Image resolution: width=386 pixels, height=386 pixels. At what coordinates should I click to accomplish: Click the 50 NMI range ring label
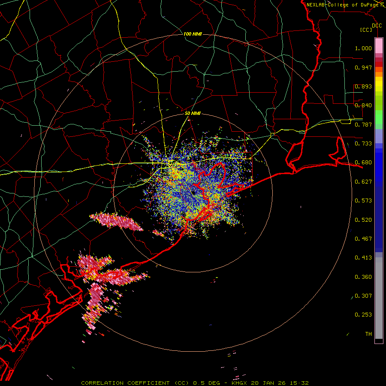193,114
